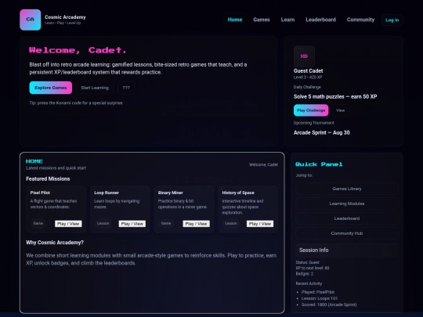Click Play / View on Loop Runner card

click(x=132, y=224)
